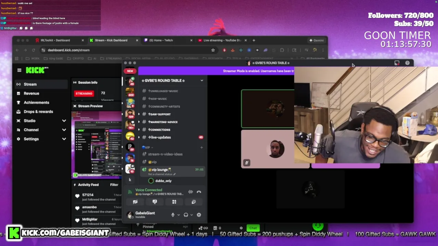Open the CRYPTO bookmarks folder
Viewport: 438px width, 246px height.
76,58
